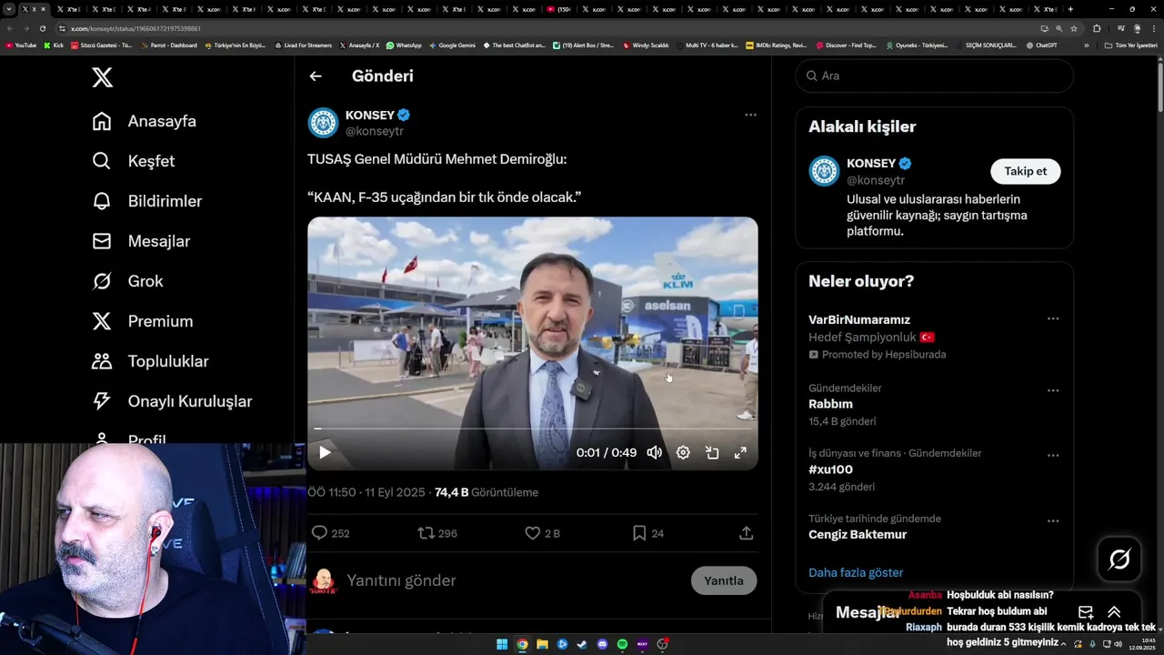Seek on video progress bar
The image size is (1164, 655).
coord(532,428)
